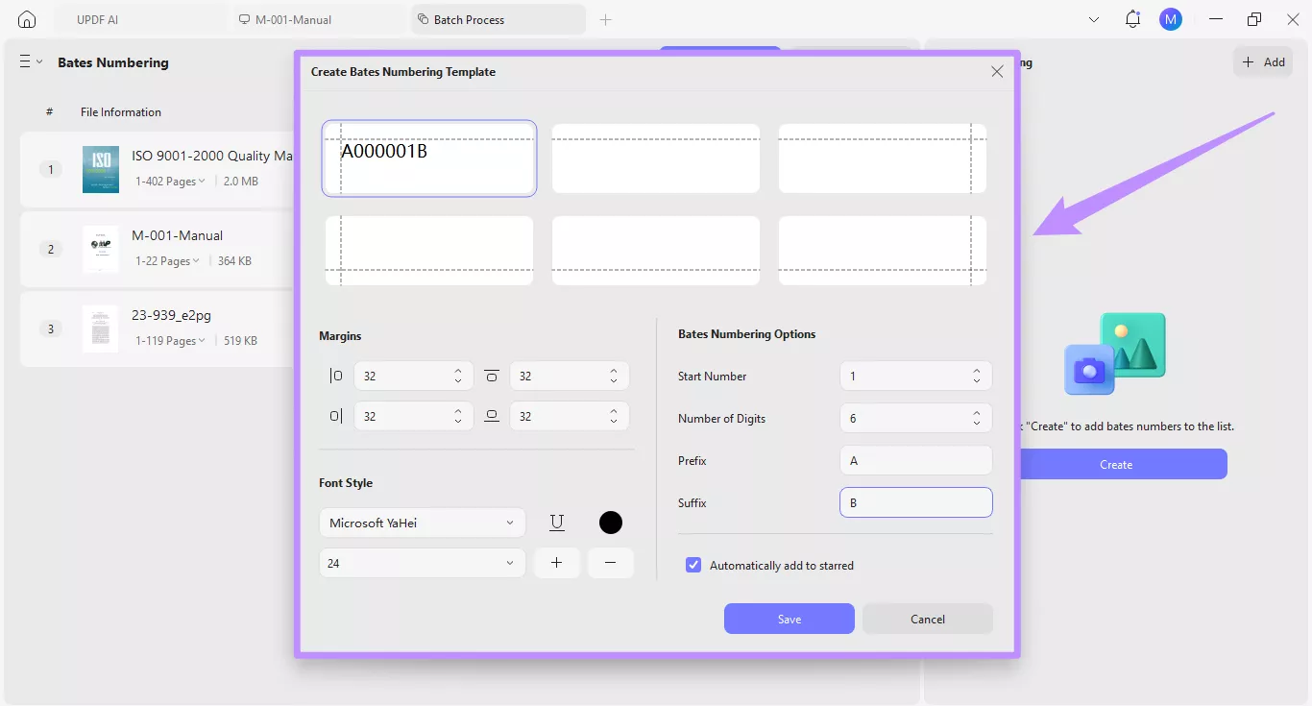Click the plus icon to increase font size
The height and width of the screenshot is (706, 1312).
pyautogui.click(x=557, y=563)
